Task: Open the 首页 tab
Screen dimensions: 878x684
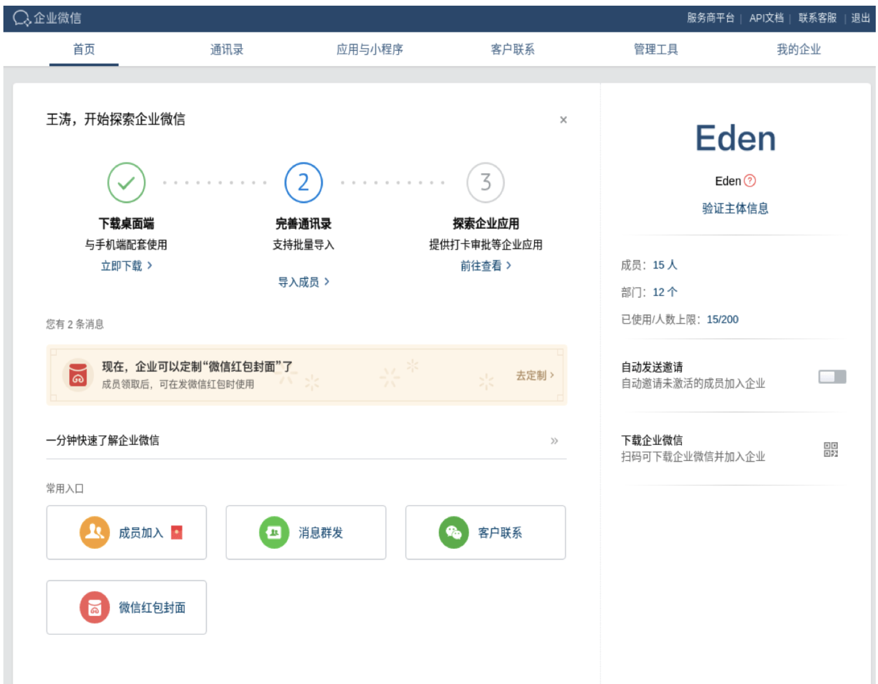Action: (x=84, y=49)
